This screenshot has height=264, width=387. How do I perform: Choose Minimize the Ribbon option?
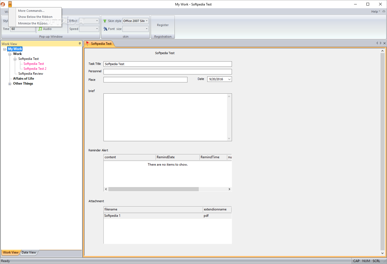33,23
